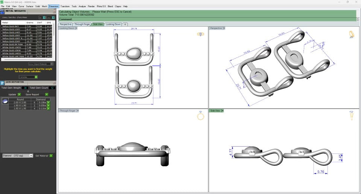The height and width of the screenshot is (194, 361).
Task: Click the ring icon in Looking Down viewport
Action: (x=200, y=34)
